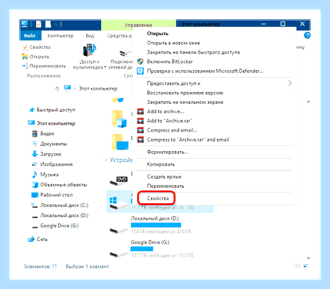The width and height of the screenshot is (330, 289).
Task: Click the Up arrow navigation button
Action: pos(57,89)
